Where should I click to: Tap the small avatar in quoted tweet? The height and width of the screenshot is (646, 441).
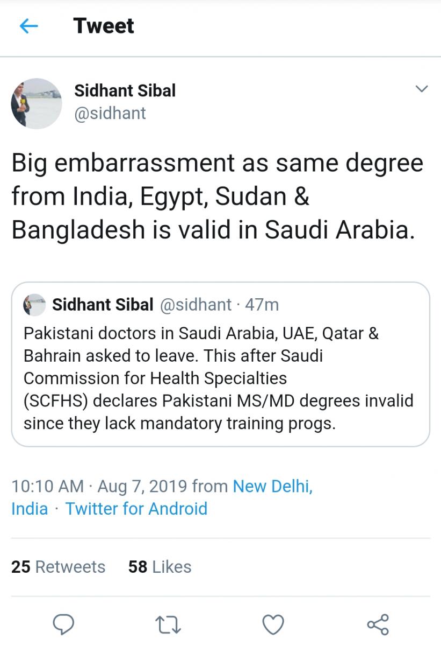[34, 305]
